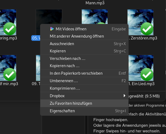The height and width of the screenshot is (134, 166).
Task: Select the Ein Lied.mp3 thumbnail
Action: click(141, 68)
